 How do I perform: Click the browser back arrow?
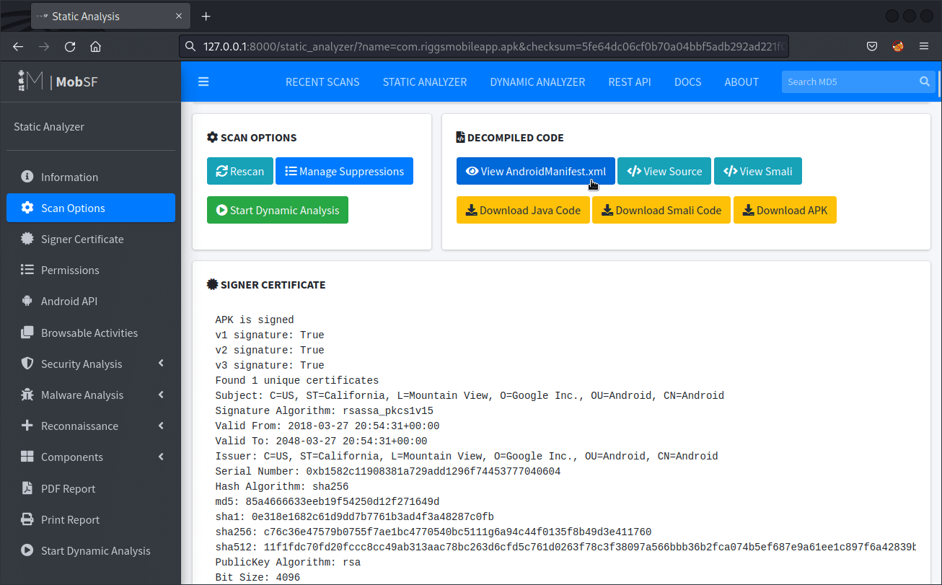(18, 46)
